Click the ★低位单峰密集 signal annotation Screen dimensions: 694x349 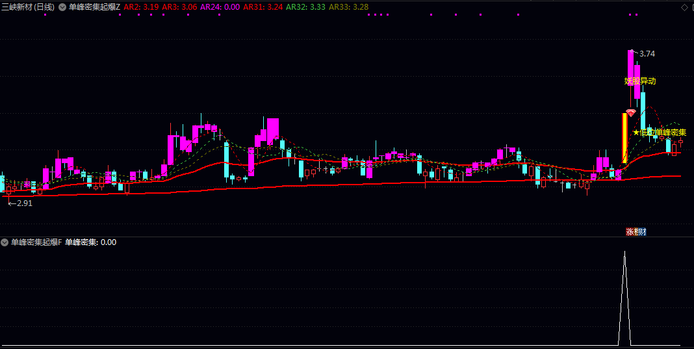(660, 132)
